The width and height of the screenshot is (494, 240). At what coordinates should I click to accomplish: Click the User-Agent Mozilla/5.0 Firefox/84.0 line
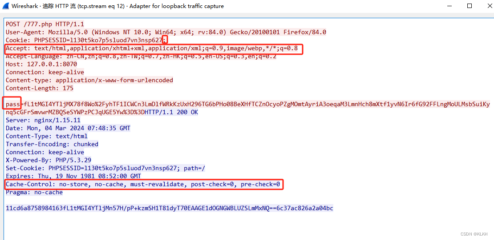[x=166, y=32]
